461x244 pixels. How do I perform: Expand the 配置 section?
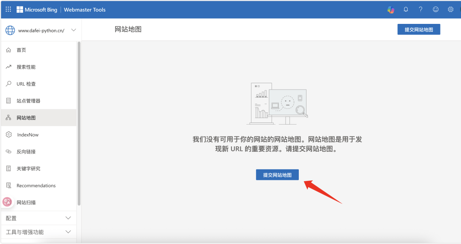tap(39, 218)
